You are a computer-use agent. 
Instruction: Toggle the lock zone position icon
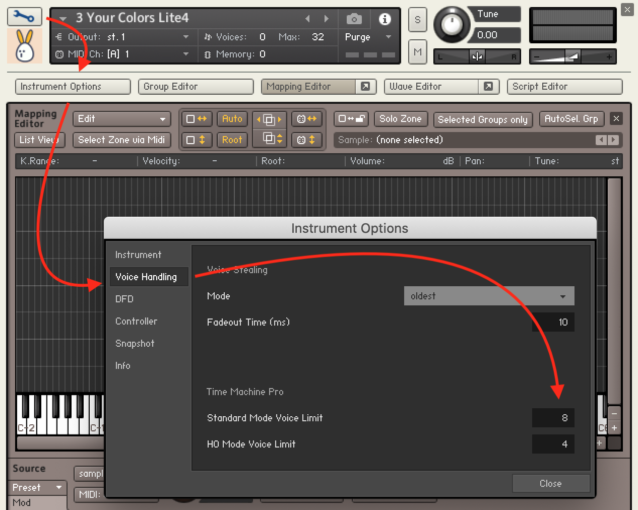coord(351,119)
